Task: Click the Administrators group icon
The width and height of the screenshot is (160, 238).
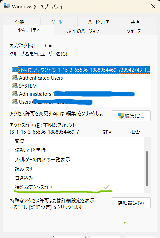Action: click(x=15, y=94)
